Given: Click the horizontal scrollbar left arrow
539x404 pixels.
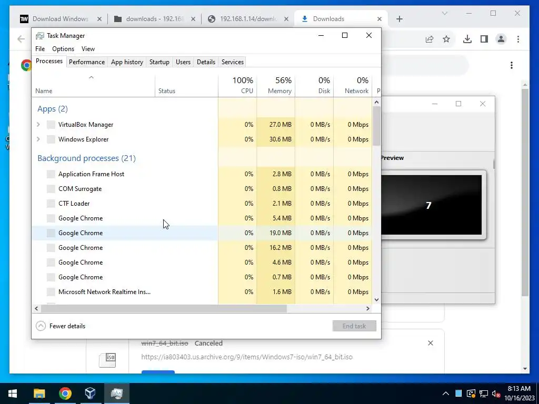Looking at the screenshot, I should 36,308.
